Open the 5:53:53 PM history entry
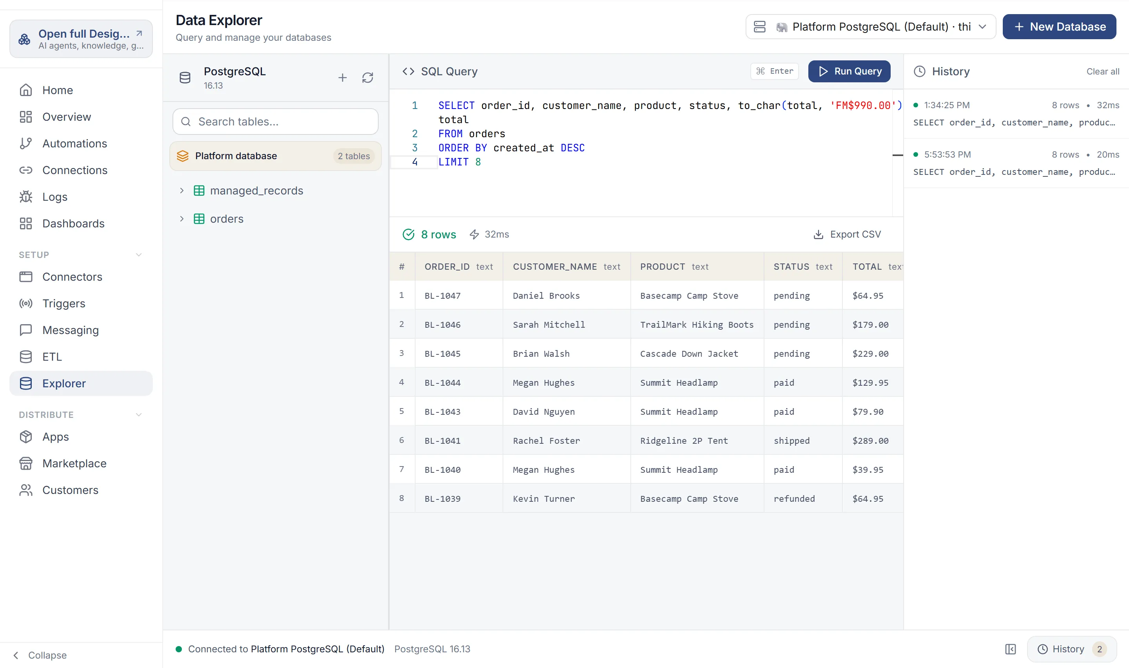 1016,163
